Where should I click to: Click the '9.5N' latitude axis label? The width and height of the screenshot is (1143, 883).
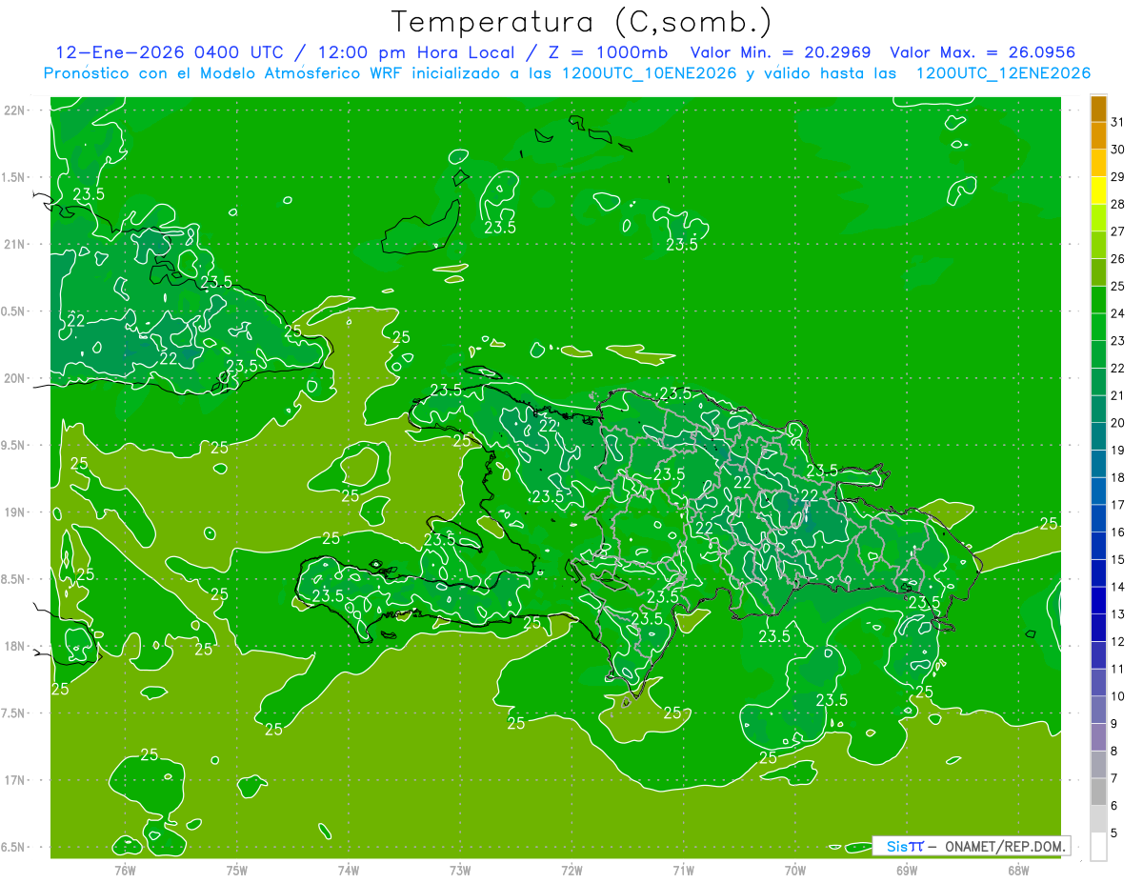click(15, 445)
